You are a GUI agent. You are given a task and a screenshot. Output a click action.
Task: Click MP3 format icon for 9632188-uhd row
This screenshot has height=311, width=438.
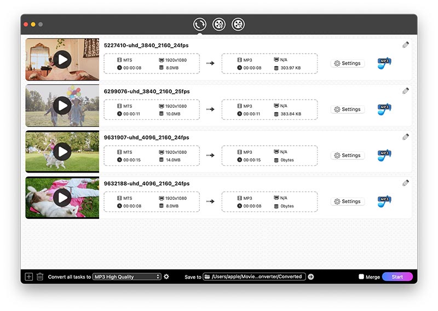[x=384, y=201]
